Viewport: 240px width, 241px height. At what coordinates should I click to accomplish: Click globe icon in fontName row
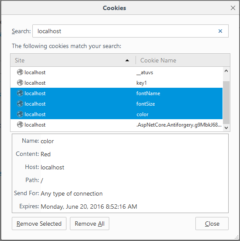[20, 93]
